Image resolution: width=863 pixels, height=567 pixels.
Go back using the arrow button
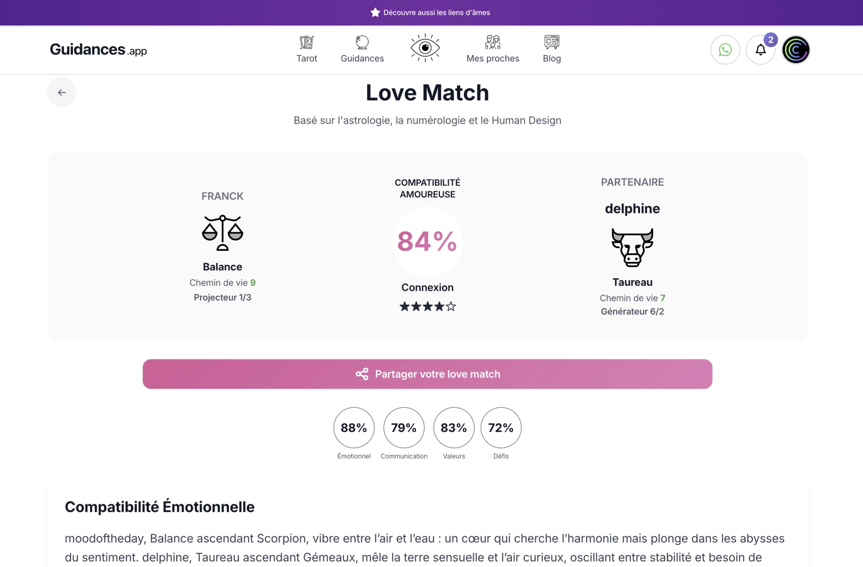click(x=62, y=93)
